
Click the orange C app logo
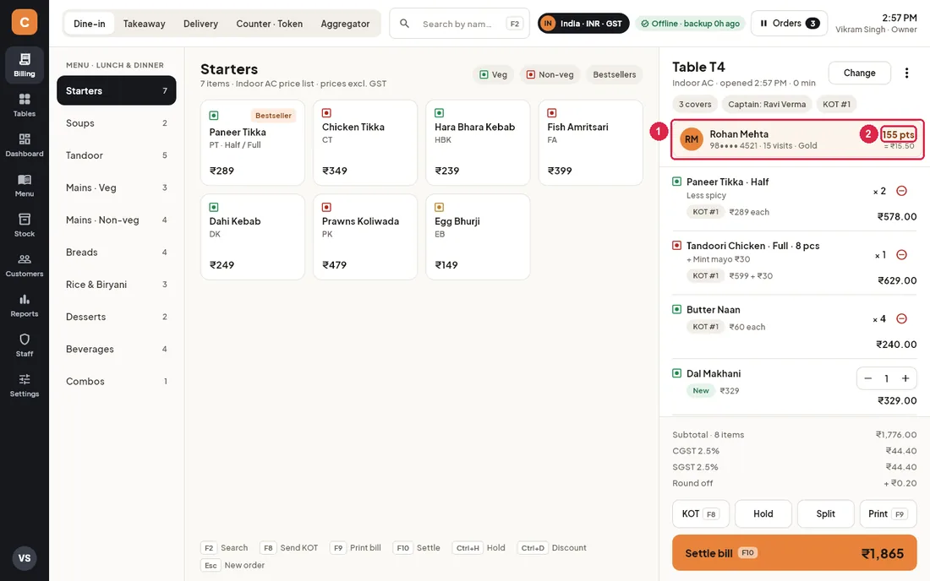click(x=25, y=23)
